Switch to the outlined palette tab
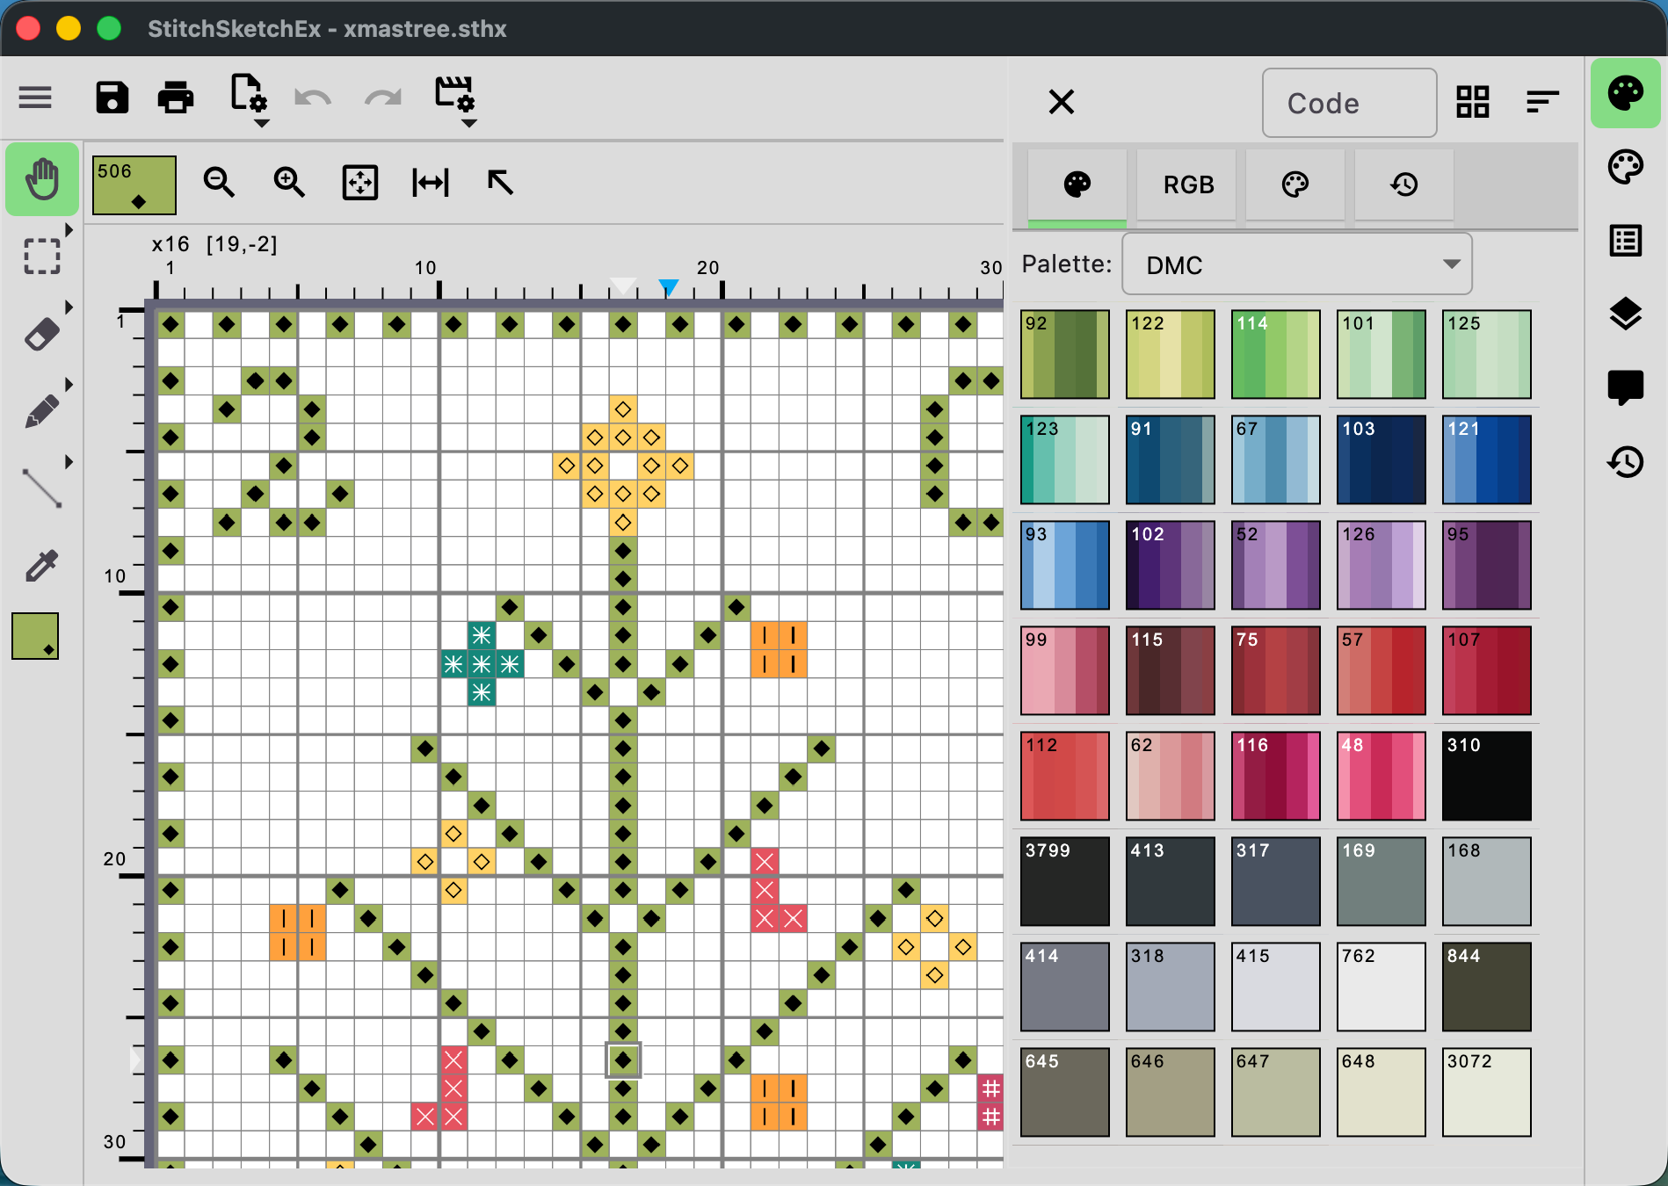1668x1186 pixels. click(1295, 185)
